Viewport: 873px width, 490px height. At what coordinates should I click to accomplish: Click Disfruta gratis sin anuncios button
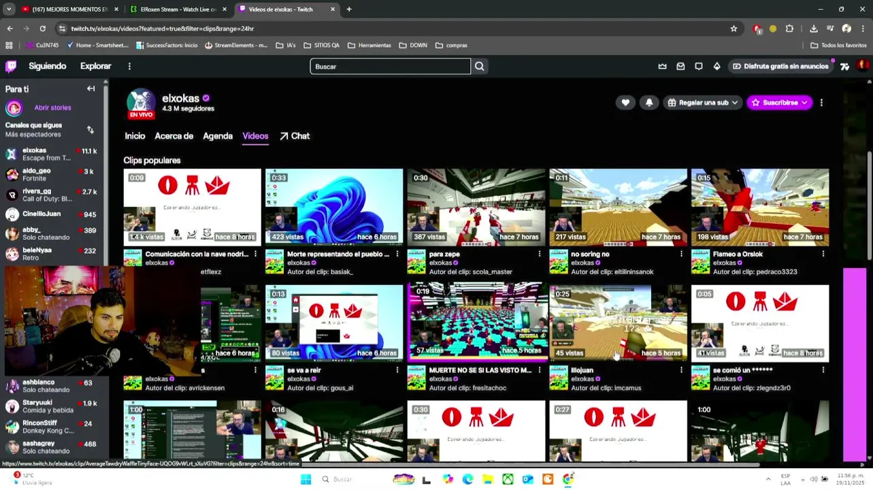tap(780, 66)
